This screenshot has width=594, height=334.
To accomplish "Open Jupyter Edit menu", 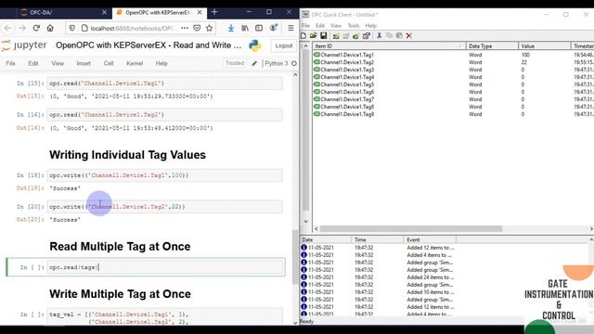I will [x=33, y=63].
